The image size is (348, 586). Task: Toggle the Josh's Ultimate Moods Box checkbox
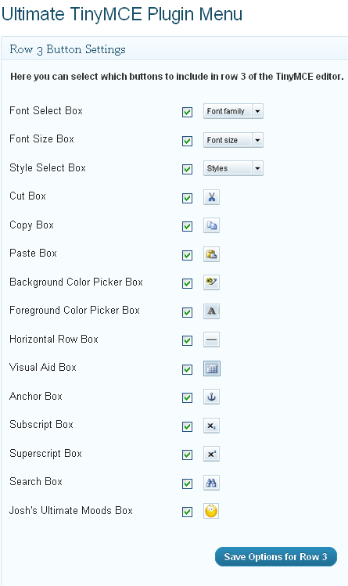coord(187,512)
